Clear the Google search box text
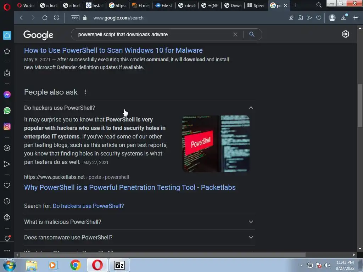363x272 pixels. (235, 34)
